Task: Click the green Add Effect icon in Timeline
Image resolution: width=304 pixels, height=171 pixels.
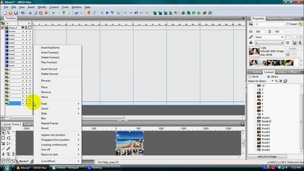Action: (2, 23)
